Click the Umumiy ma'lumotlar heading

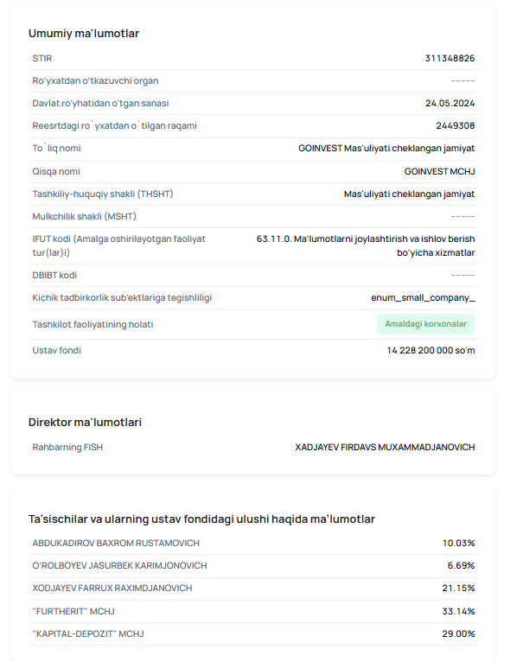(x=84, y=34)
